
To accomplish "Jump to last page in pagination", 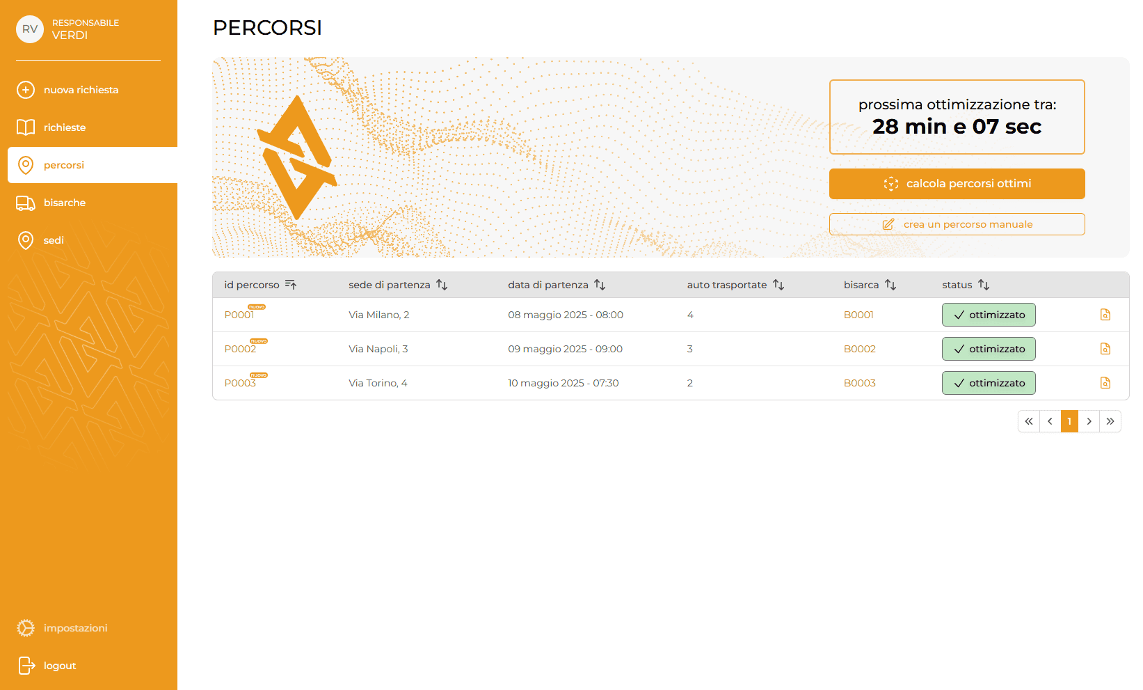I will coord(1110,421).
